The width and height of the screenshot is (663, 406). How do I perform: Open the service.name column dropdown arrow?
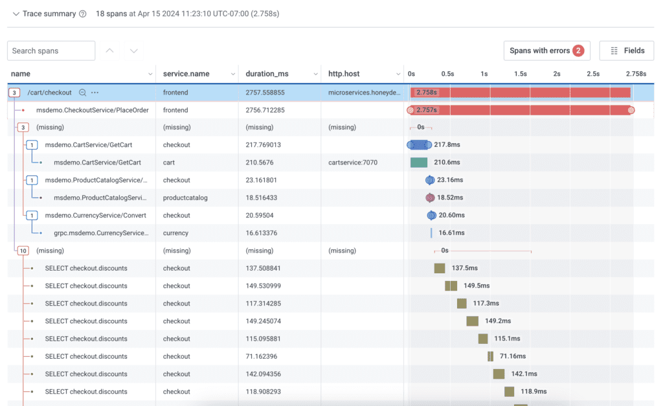pos(232,74)
